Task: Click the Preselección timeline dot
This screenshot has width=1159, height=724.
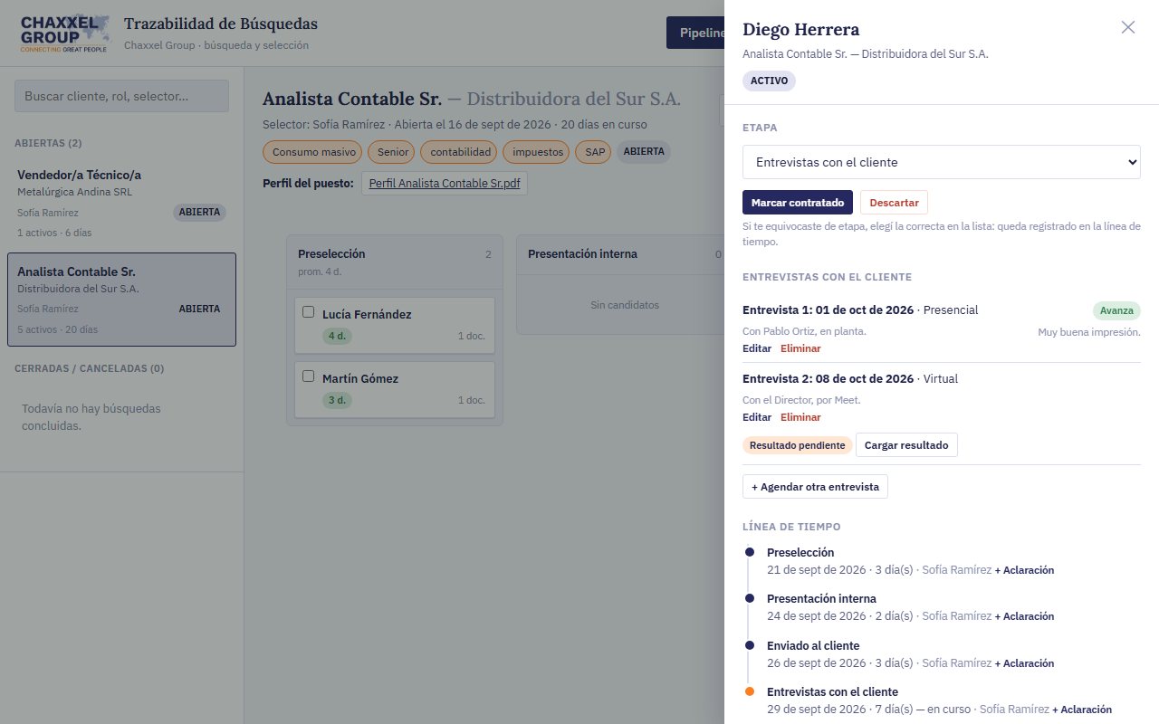Action: [x=749, y=552]
